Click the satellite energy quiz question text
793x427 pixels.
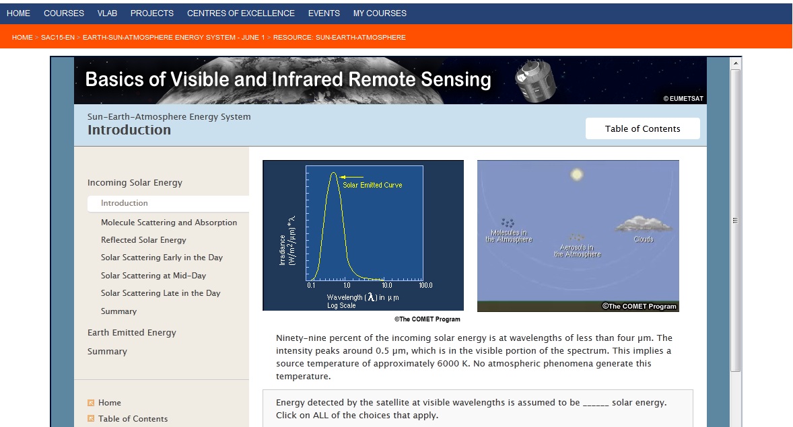point(471,409)
